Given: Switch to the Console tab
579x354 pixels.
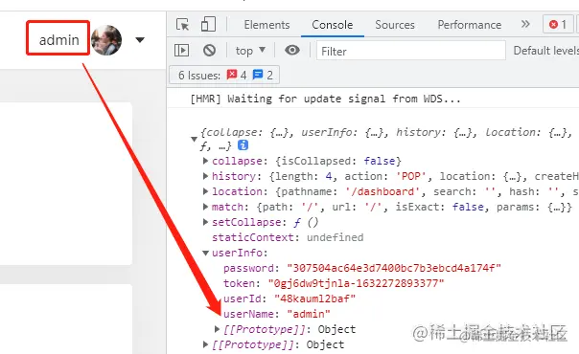Looking at the screenshot, I should (332, 25).
